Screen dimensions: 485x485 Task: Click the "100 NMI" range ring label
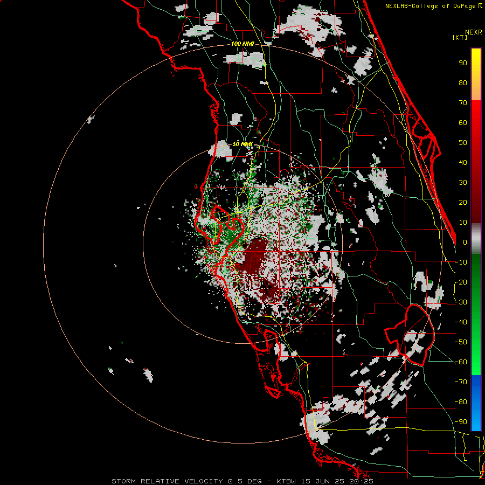[242, 44]
